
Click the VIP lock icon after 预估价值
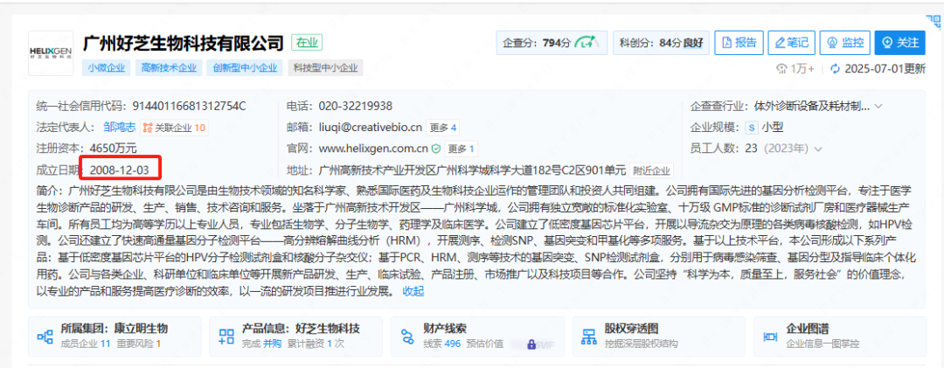(x=531, y=345)
